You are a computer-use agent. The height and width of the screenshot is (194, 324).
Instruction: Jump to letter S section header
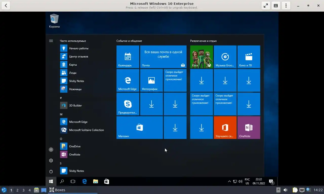[61, 163]
